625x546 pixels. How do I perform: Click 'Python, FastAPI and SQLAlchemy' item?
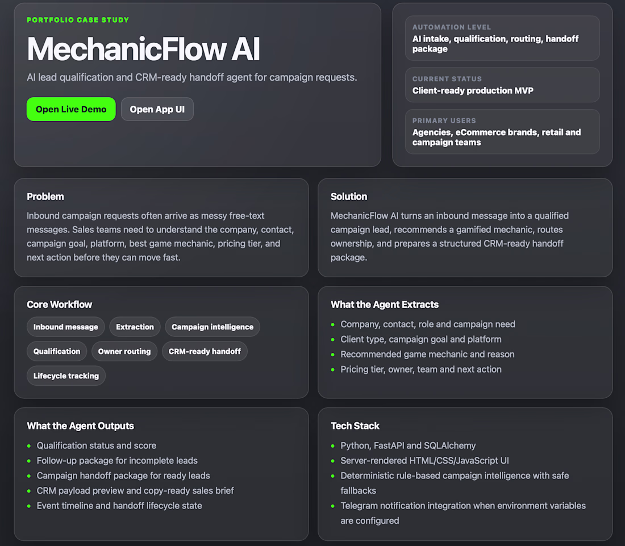(408, 445)
